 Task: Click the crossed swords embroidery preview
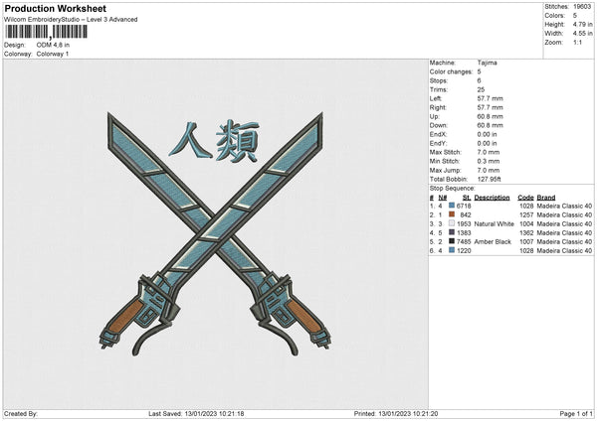coord(215,233)
